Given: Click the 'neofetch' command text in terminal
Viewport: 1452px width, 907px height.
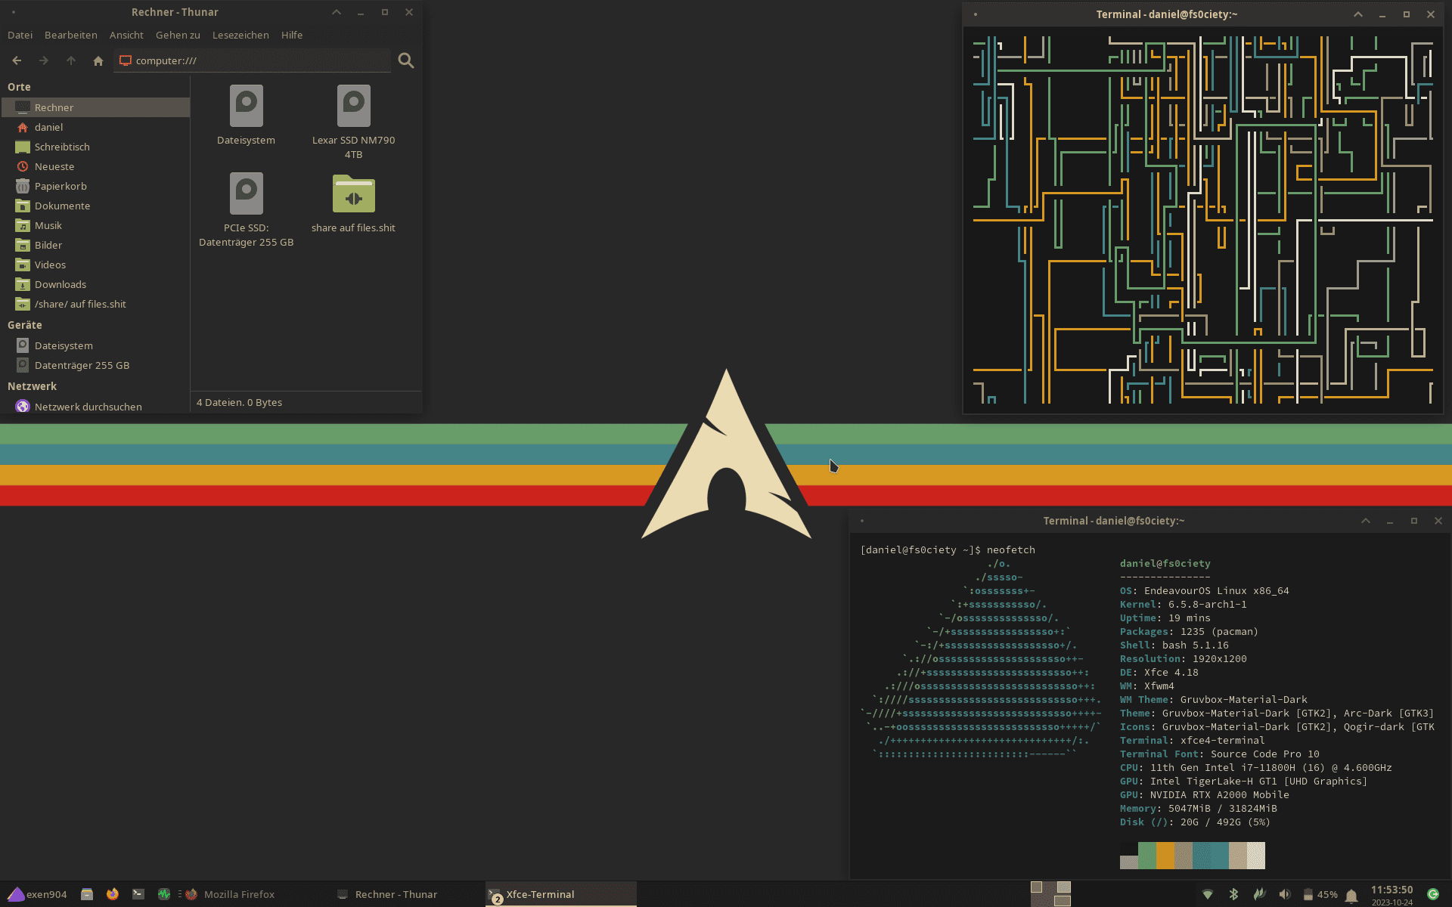Looking at the screenshot, I should click(x=1010, y=549).
